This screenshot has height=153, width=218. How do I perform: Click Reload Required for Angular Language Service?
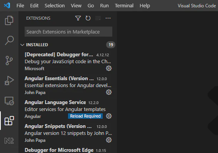pyautogui.click(x=85, y=116)
